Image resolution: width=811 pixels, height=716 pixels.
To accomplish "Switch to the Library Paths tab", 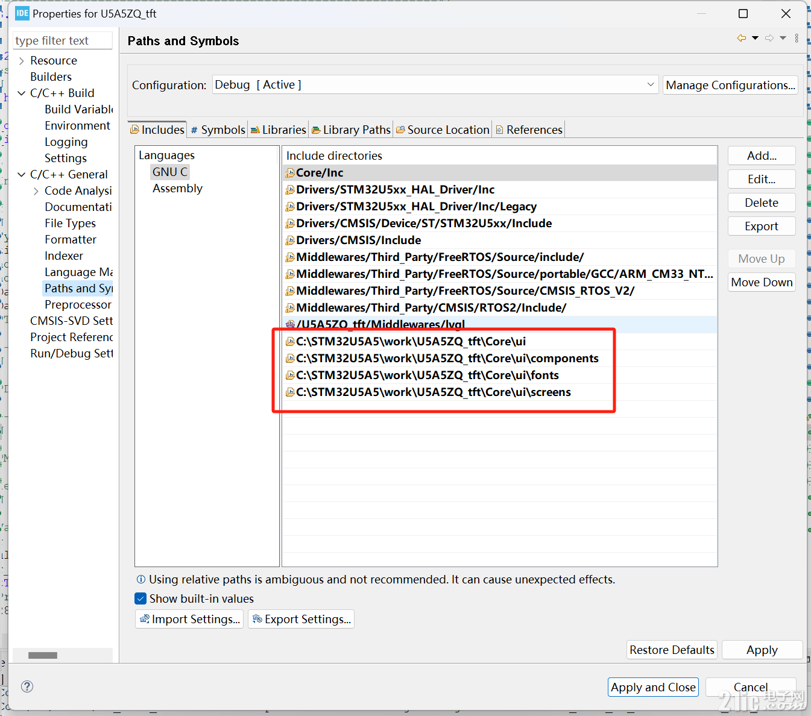I will coord(352,130).
